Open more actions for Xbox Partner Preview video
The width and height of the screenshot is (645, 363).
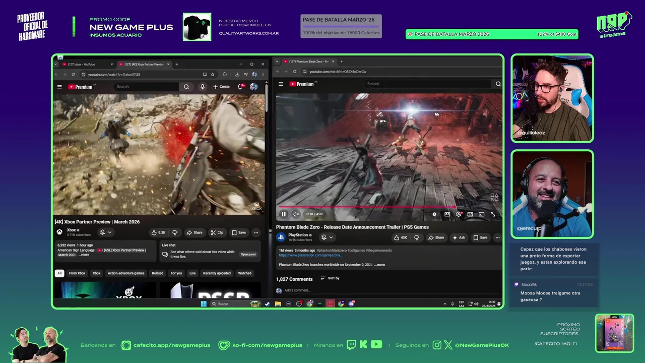point(256,232)
